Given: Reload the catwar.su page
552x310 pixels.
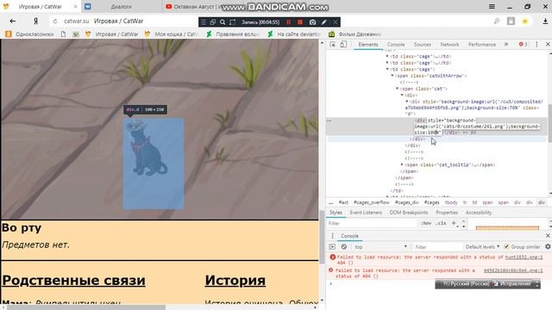Looking at the screenshot, I should tap(55, 22).
